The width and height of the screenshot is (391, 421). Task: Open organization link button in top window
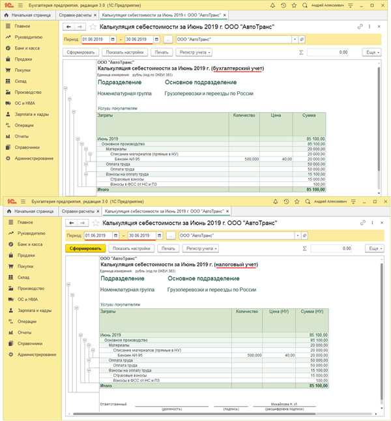(302, 40)
